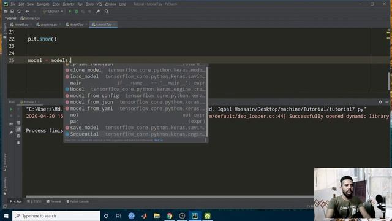Open Settings with the wrench icon
392x221 pixels.
[98, 11]
